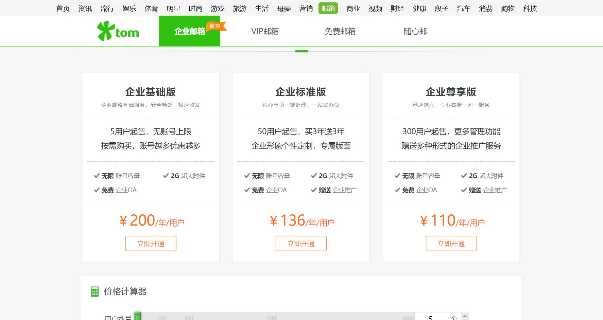This screenshot has width=603, height=320.
Task: Click the checkmark beside 赠送企业推广 in 企业标准版
Action: point(313,190)
